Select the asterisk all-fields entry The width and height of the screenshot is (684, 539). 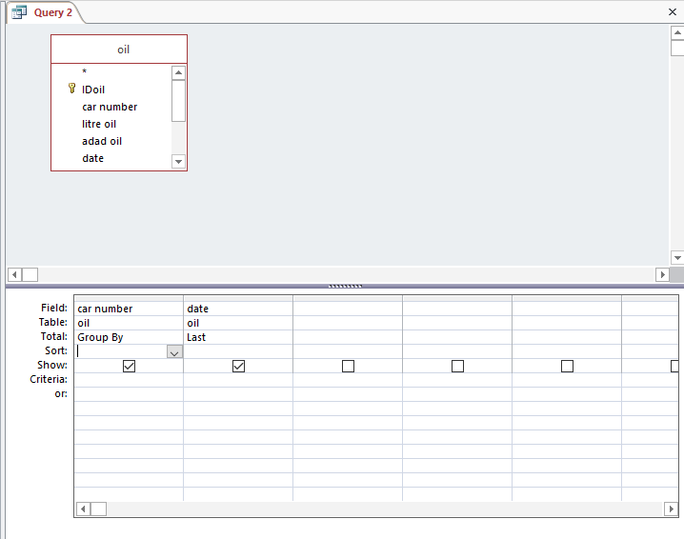coord(85,72)
